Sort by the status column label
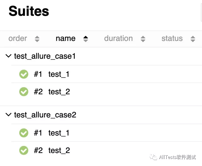 172,39
